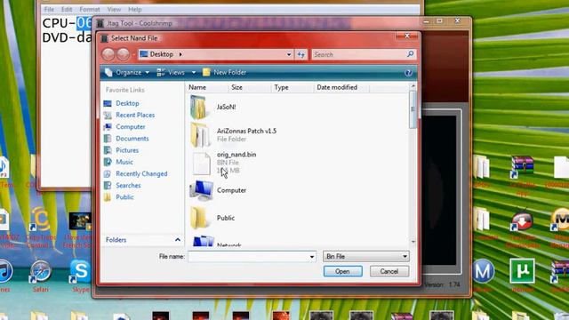Image resolution: width=569 pixels, height=320 pixels.
Task: Click the Music icon in sidebar
Action: (x=108, y=162)
